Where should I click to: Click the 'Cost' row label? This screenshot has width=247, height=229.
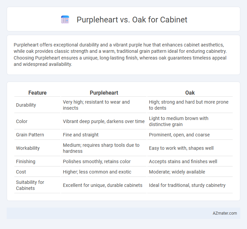pos(21,172)
